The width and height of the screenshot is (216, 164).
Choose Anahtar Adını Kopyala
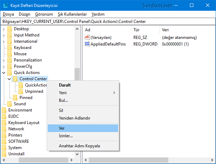click(83, 146)
